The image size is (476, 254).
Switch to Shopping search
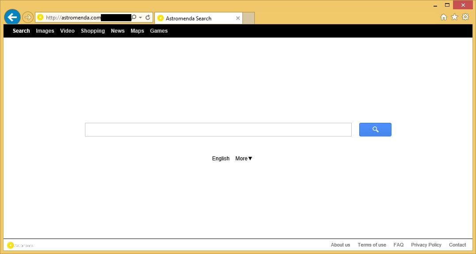93,30
